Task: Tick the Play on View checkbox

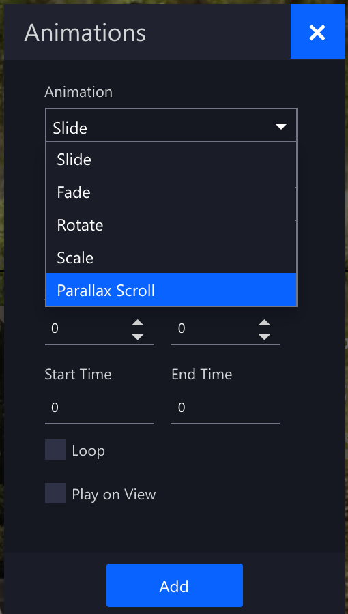Action: [x=55, y=493]
